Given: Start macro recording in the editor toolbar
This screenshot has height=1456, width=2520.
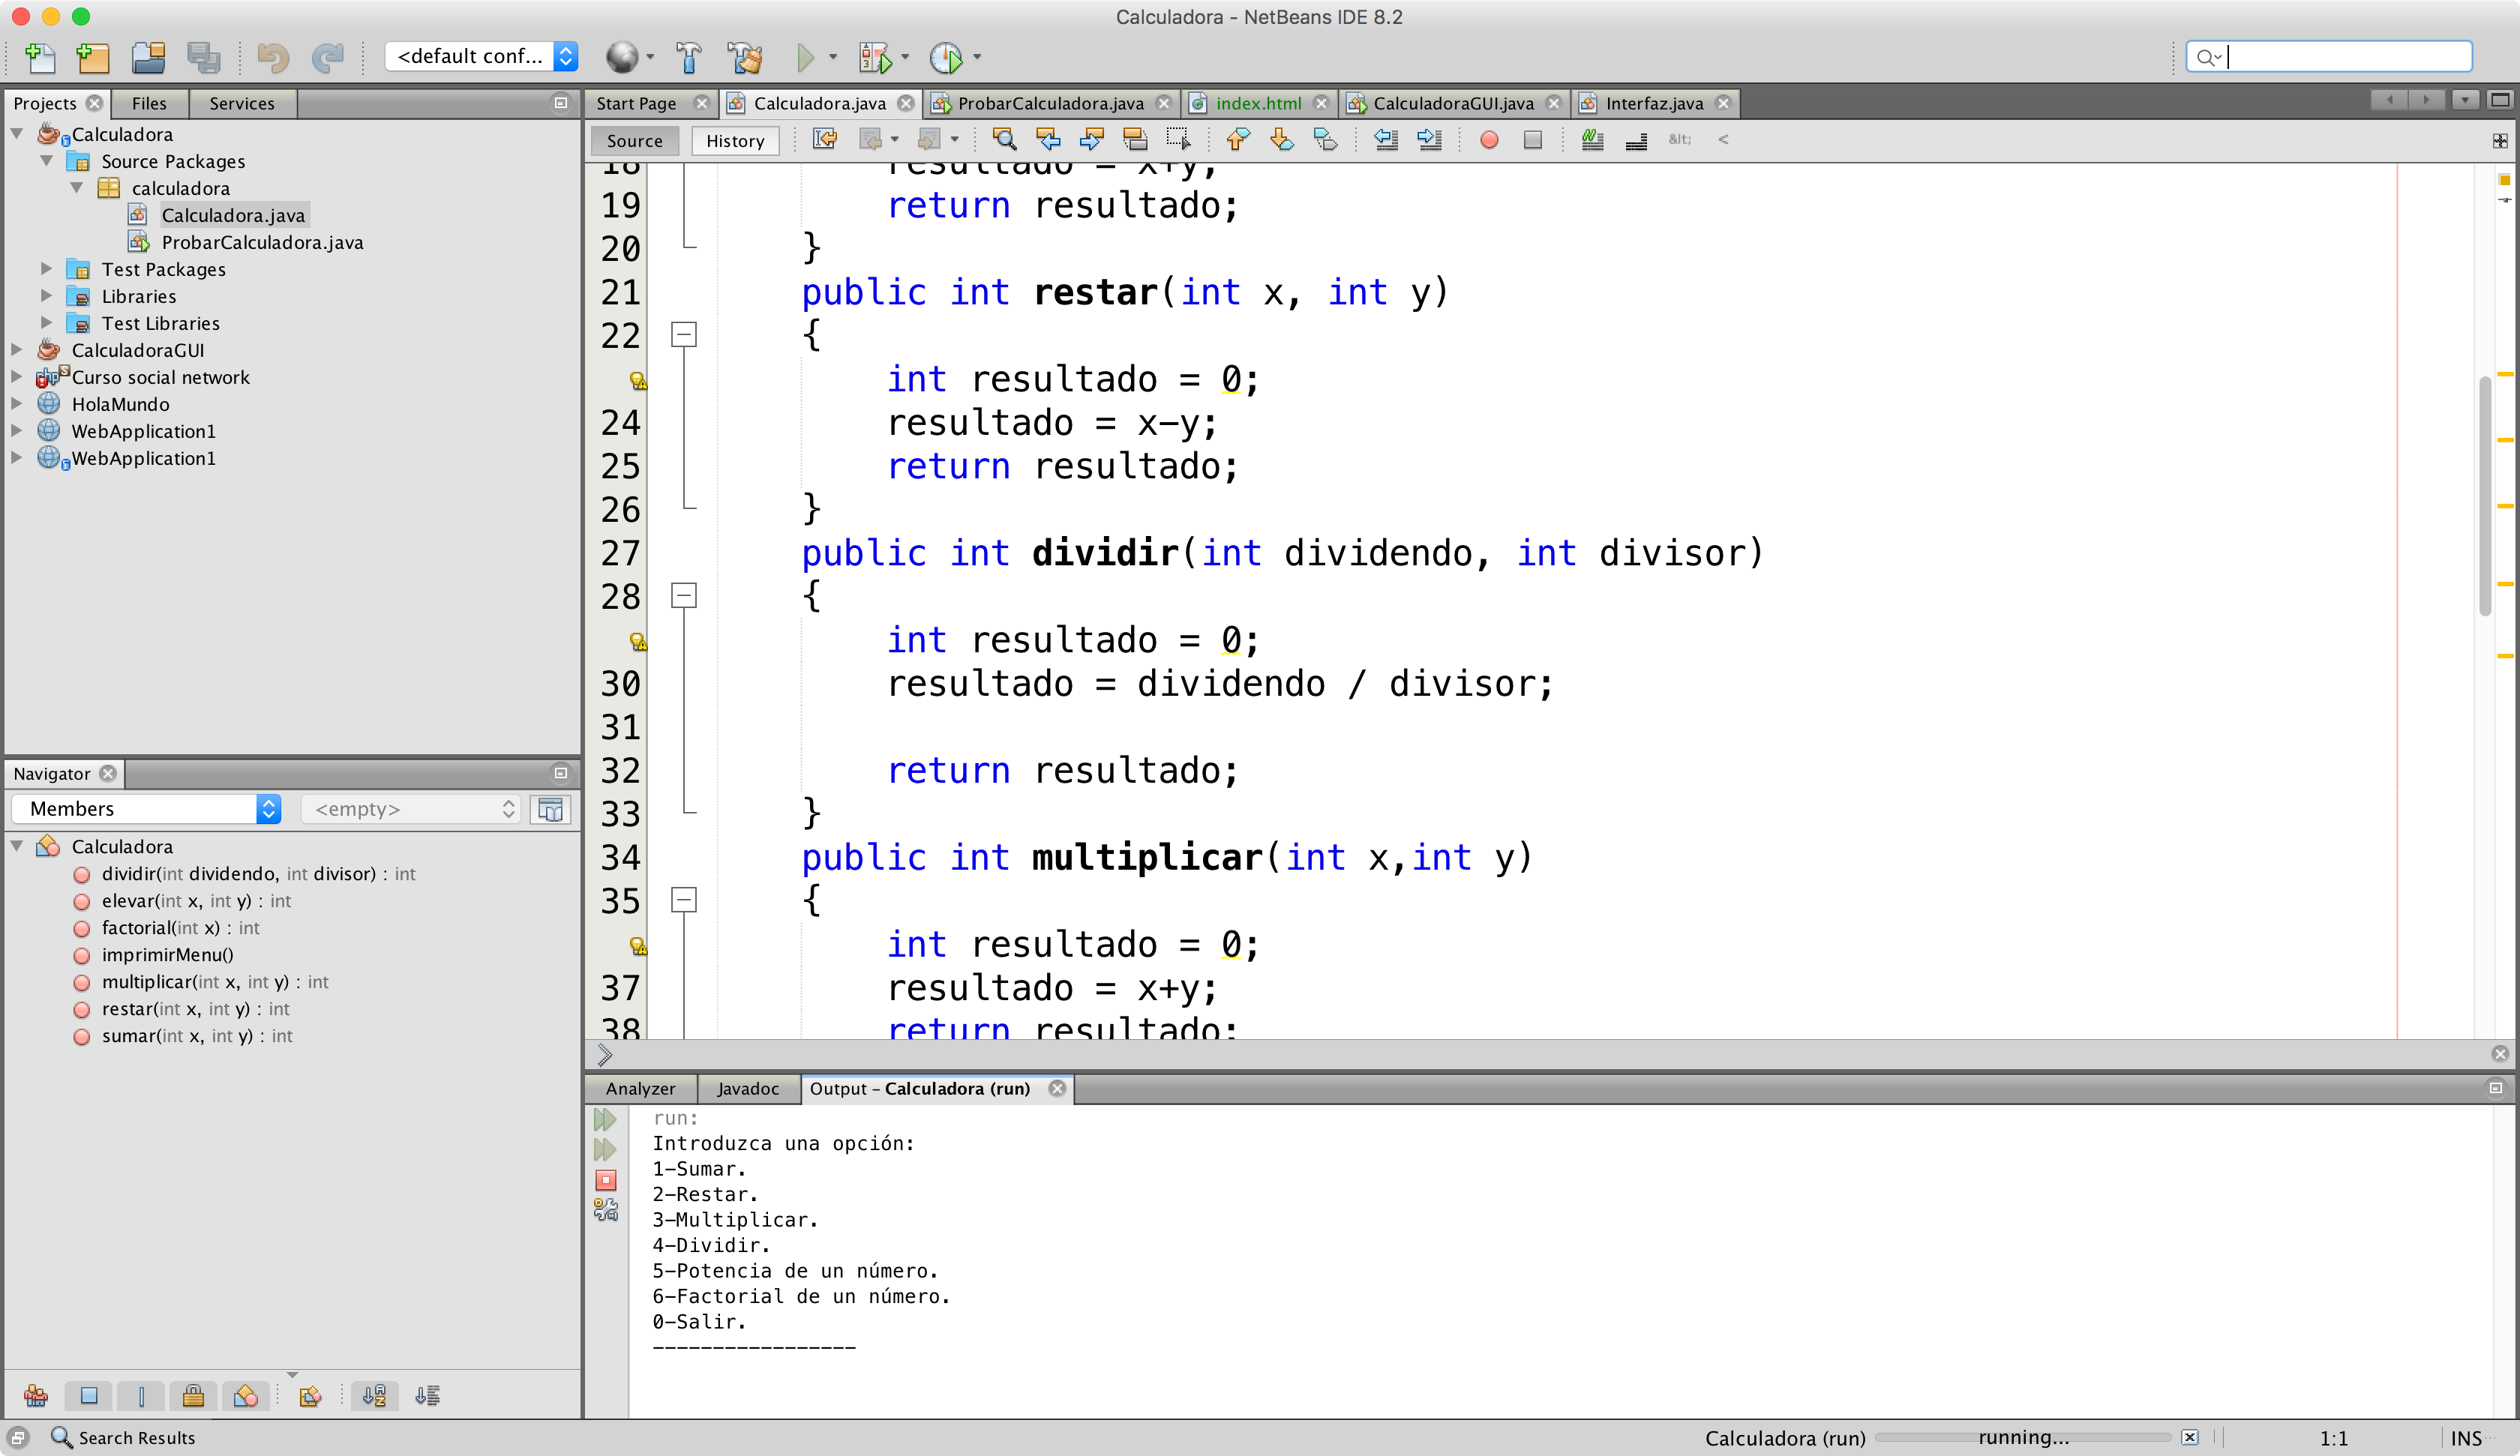Looking at the screenshot, I should tap(1489, 140).
